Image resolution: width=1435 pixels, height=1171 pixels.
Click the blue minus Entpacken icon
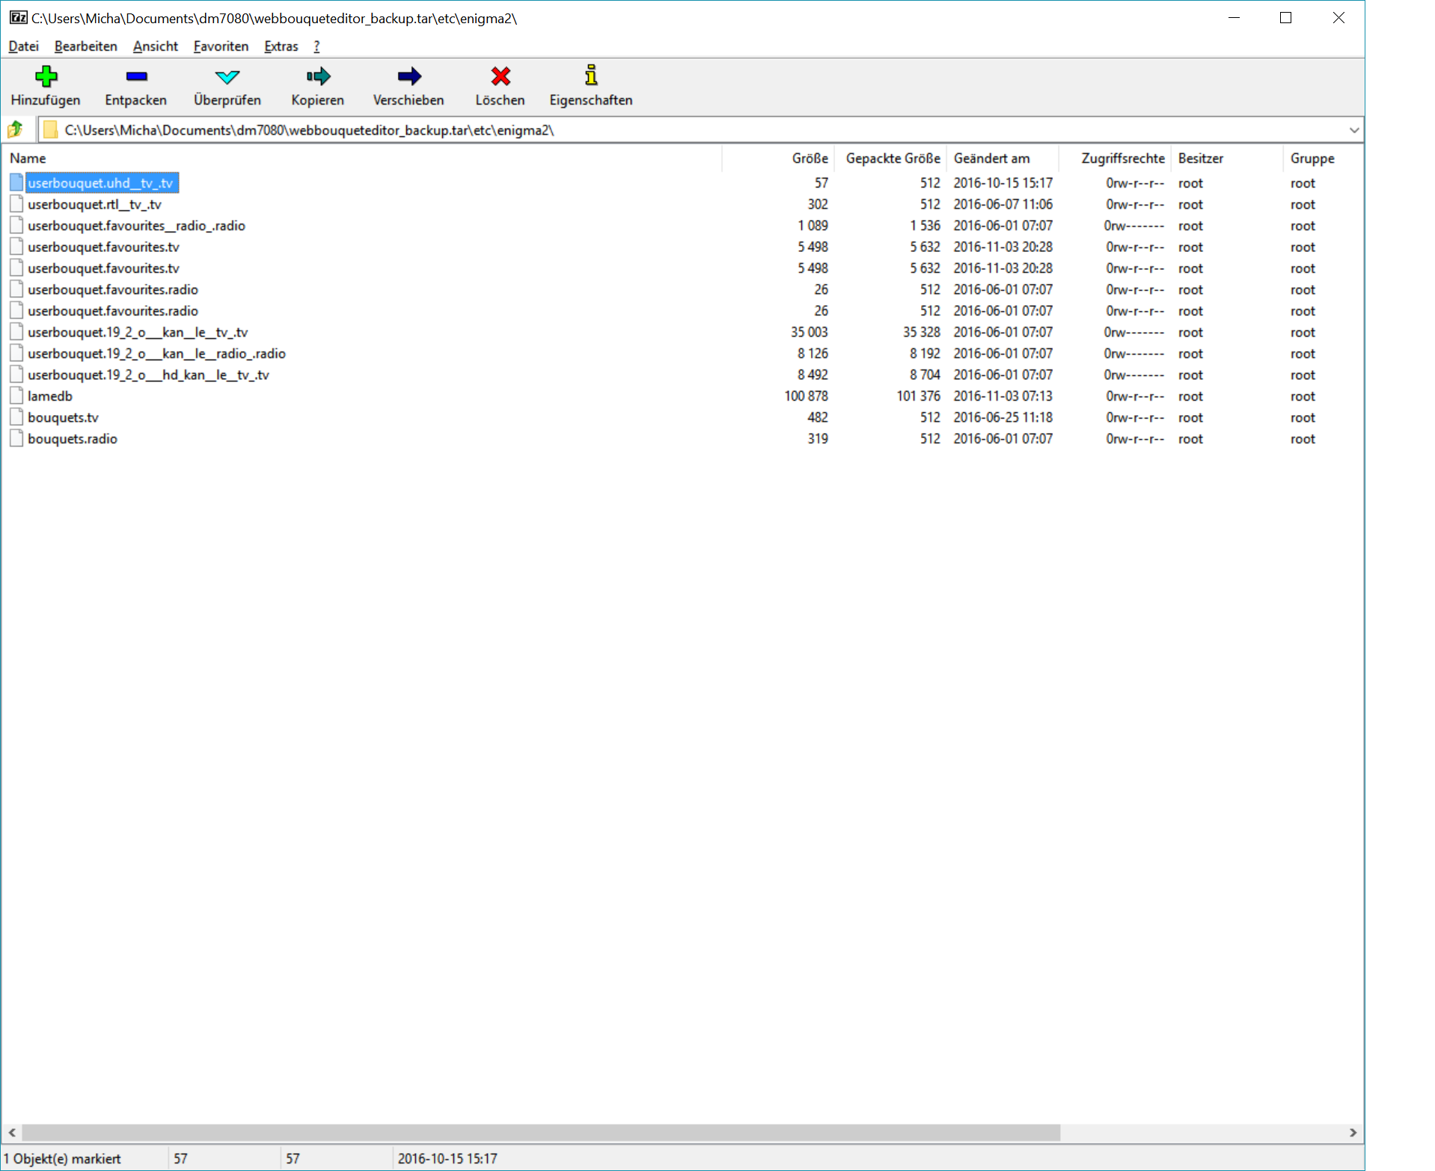click(136, 76)
